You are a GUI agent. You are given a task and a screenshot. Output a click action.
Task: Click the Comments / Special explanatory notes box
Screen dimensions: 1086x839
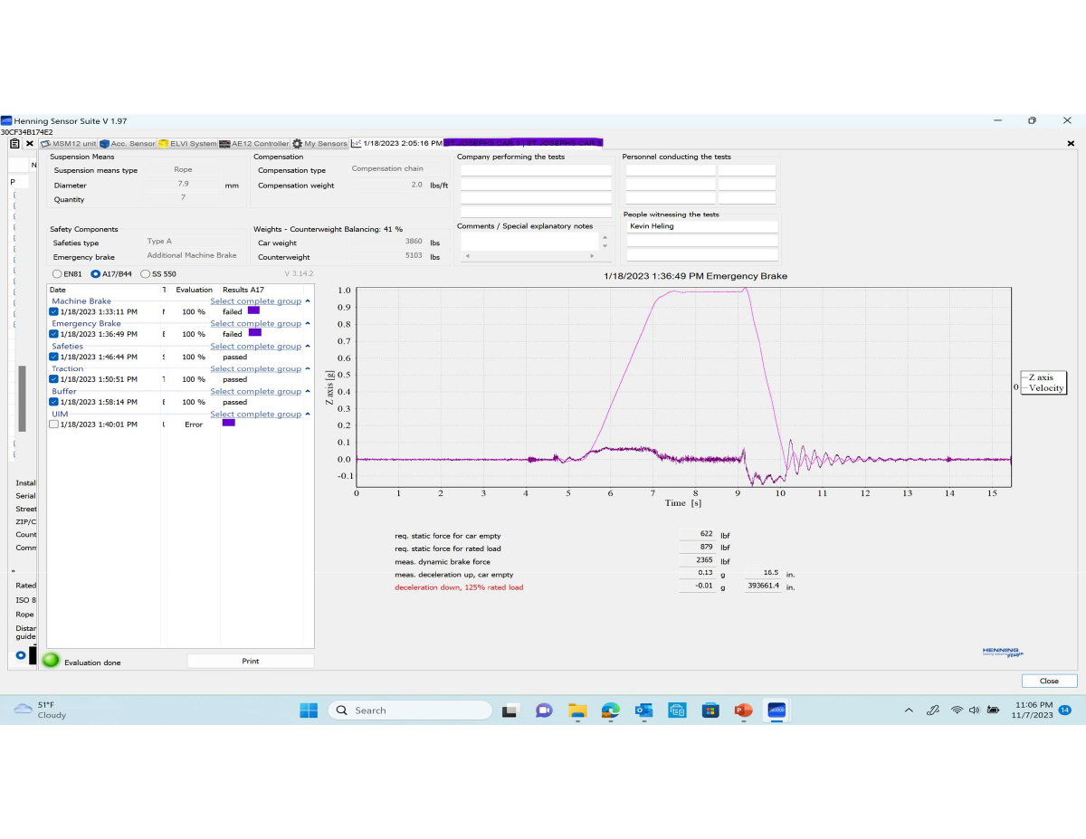[529, 242]
